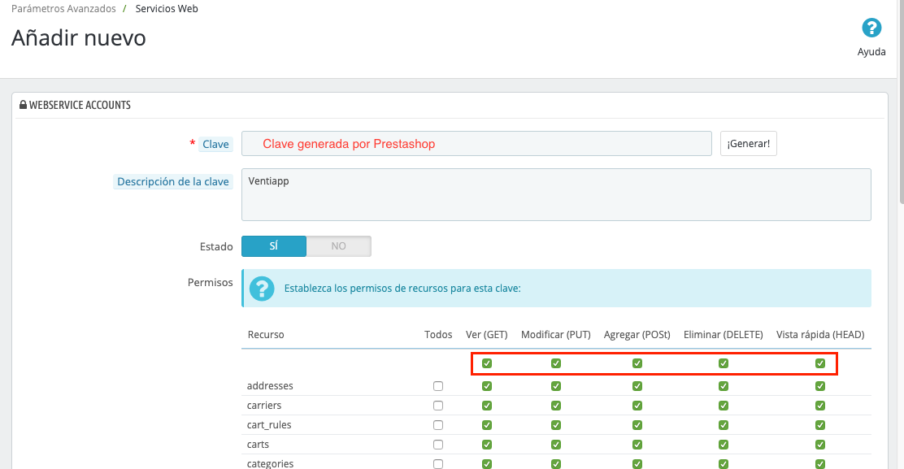Uncheck Modificar (PUT) for addresses
The width and height of the screenshot is (904, 469).
tap(556, 386)
